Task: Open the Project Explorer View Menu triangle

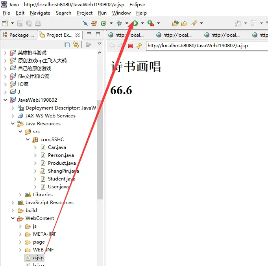Action: coord(100,44)
